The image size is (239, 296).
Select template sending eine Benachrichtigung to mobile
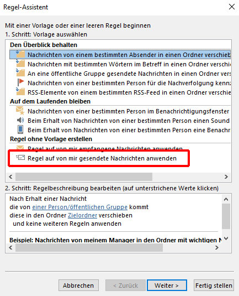(120, 130)
